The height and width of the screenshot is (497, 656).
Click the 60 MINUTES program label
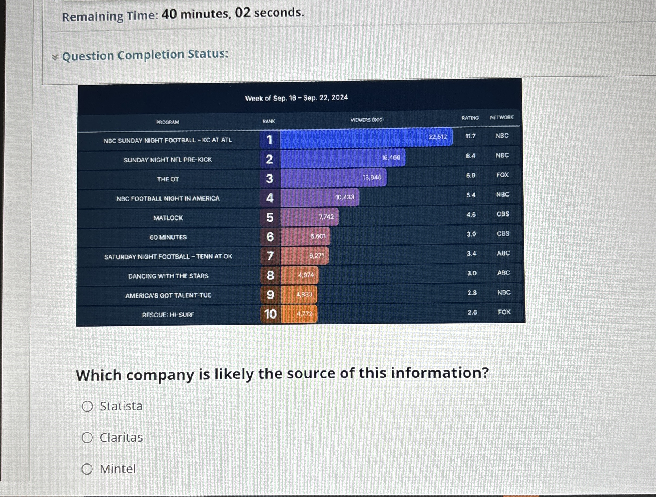click(168, 237)
